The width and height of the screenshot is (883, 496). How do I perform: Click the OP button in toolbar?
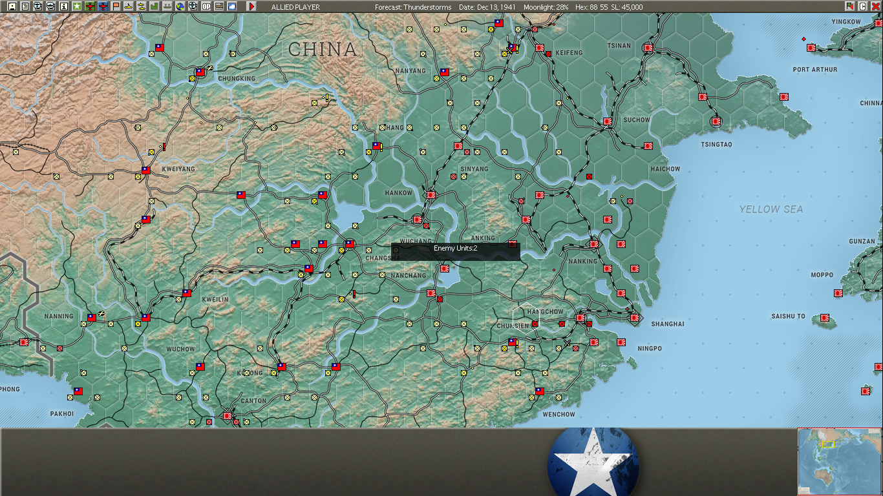[206, 6]
